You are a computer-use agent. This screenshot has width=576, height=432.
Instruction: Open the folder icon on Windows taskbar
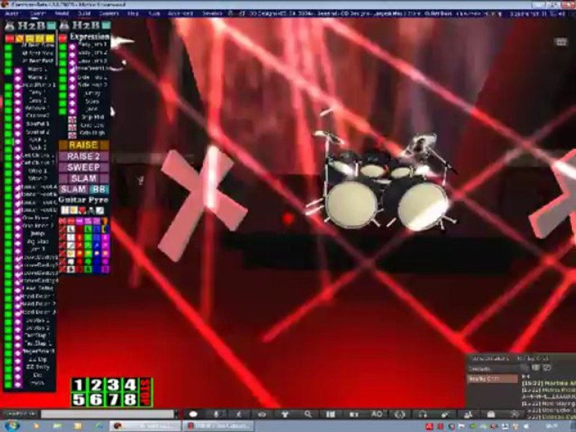[x=77, y=426]
